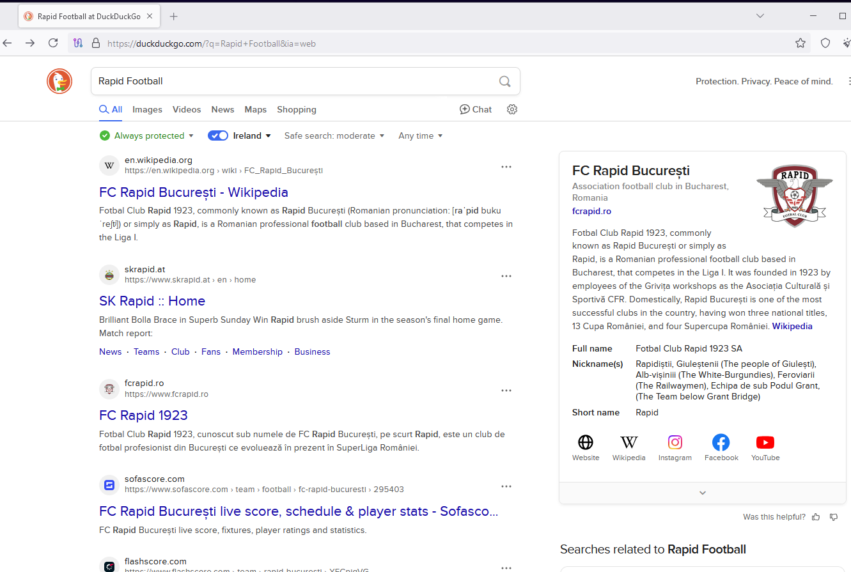Open the Ireland region dropdown
851x572 pixels.
pyautogui.click(x=253, y=135)
